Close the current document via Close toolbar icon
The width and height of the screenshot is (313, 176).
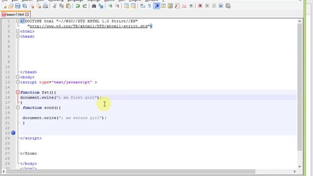32,6
